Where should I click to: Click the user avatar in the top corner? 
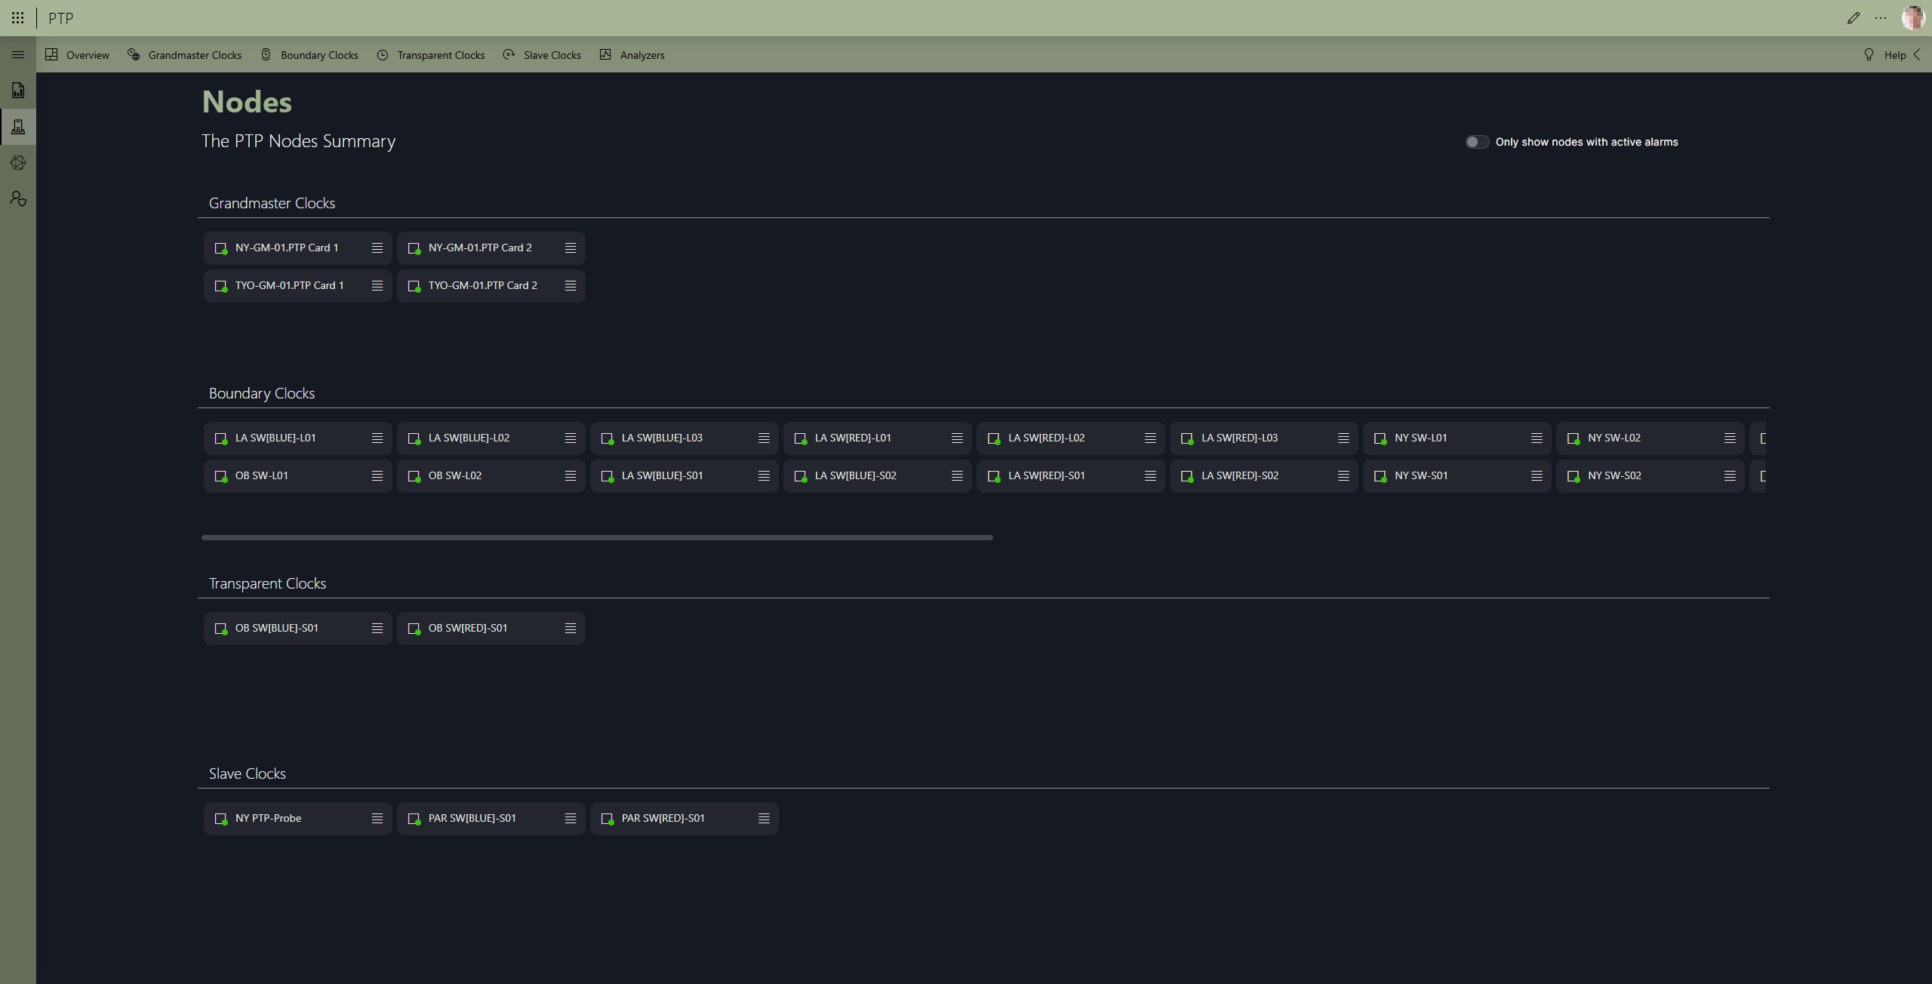1914,17
